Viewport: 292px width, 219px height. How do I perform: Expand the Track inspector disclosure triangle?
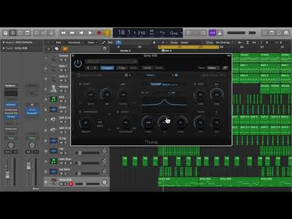pos(4,48)
